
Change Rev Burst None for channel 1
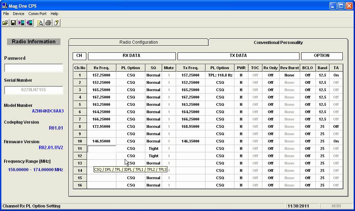tap(289, 75)
